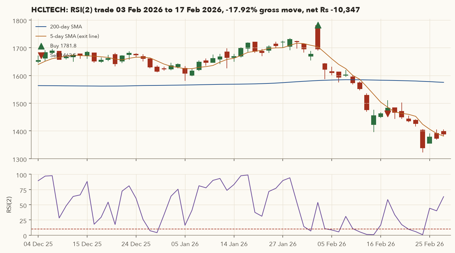Click the "Buy 1781.8" legend label
Viewport: 455px width, 253px height.
pos(63,46)
